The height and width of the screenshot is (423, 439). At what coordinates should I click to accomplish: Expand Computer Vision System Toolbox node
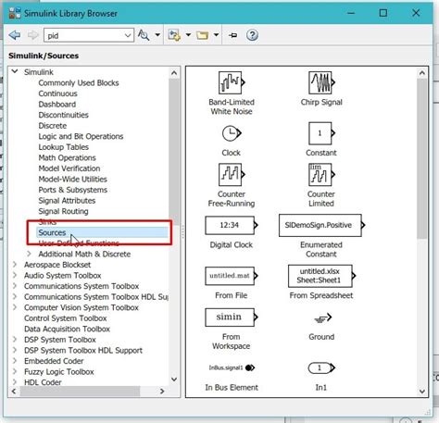tap(15, 307)
